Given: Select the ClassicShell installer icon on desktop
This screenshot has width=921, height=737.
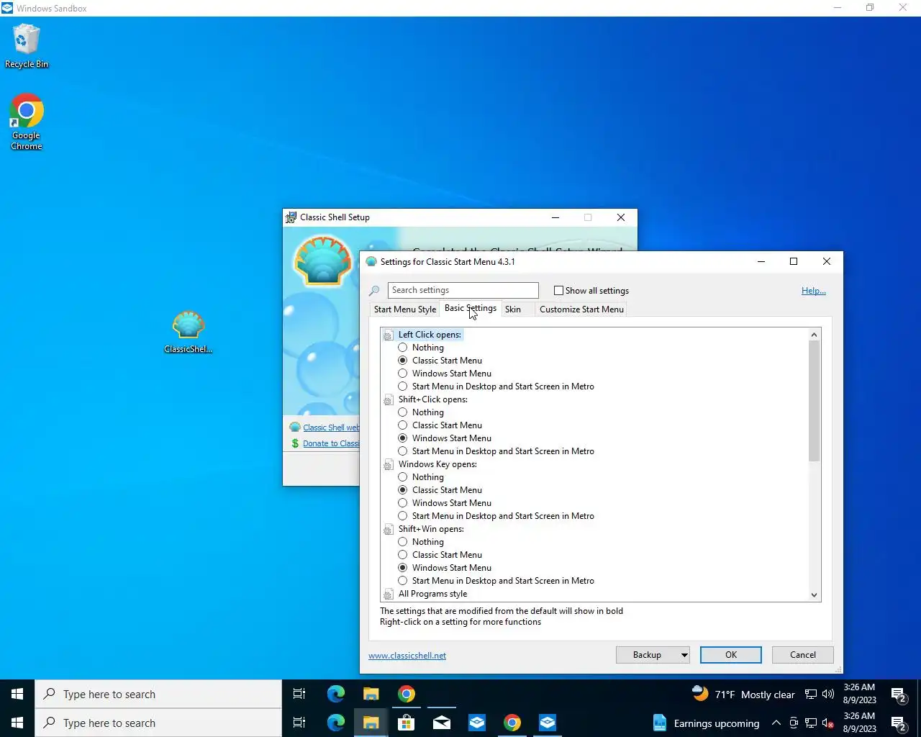Looking at the screenshot, I should click(188, 332).
